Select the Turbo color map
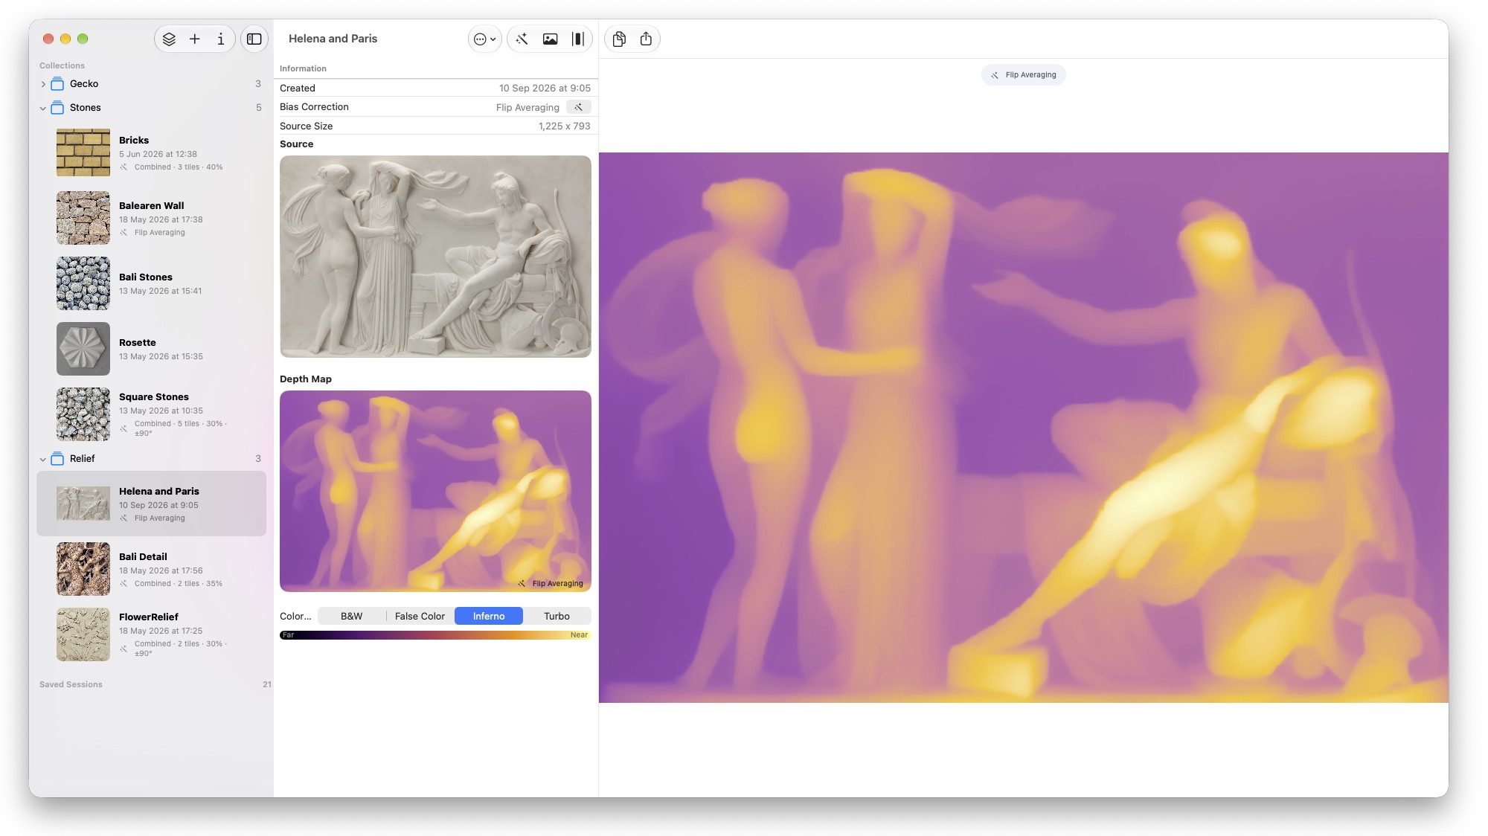 coord(557,616)
